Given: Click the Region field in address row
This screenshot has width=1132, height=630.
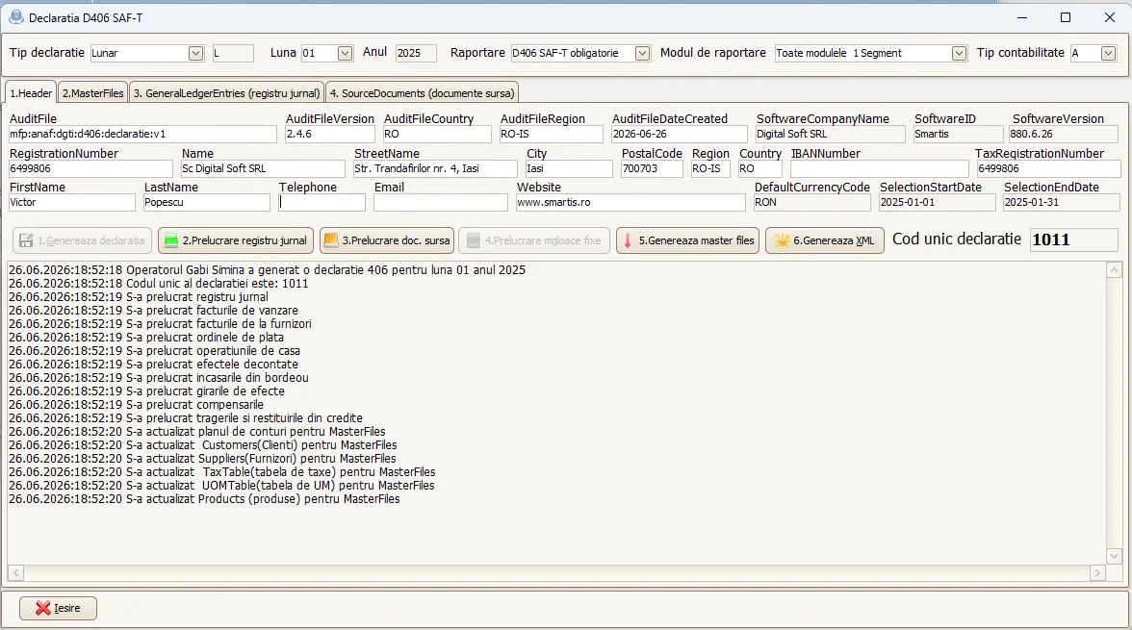Looking at the screenshot, I should coord(710,169).
